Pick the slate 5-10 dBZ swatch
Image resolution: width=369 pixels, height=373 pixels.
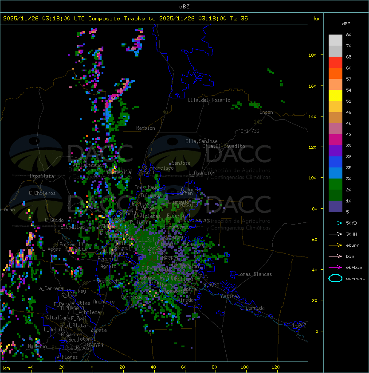335,206
